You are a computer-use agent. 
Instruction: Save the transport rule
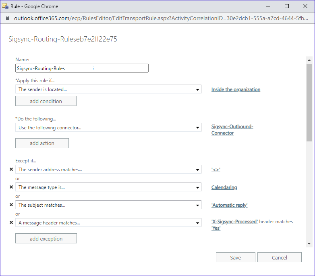tap(235, 257)
